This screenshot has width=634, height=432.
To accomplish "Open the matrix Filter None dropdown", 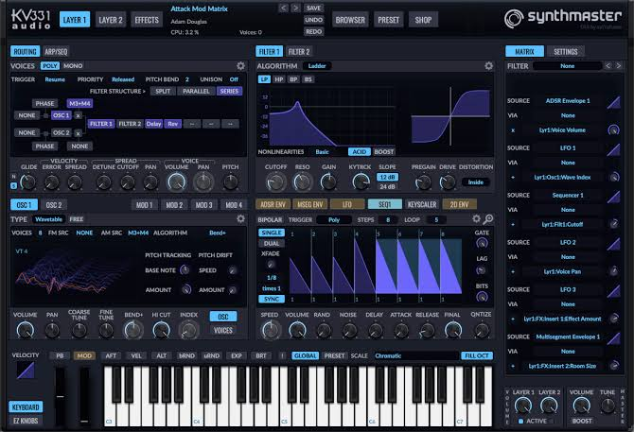I will point(567,66).
